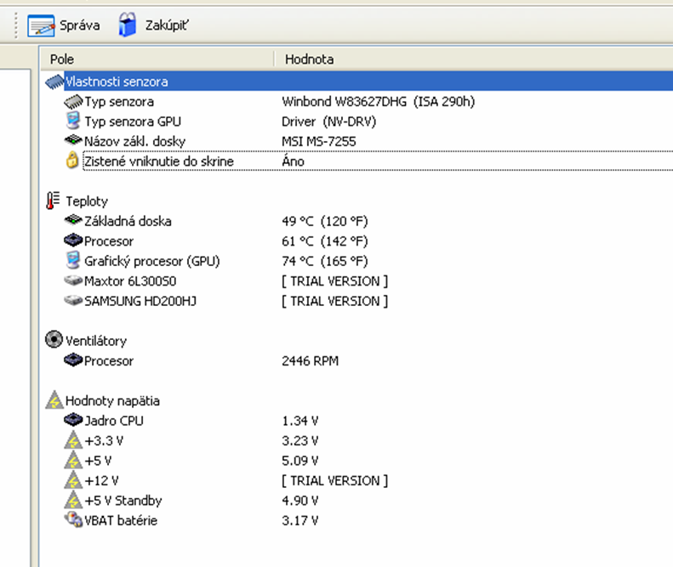Click the Typ senzora GPU monitor icon
The image size is (673, 567).
click(x=73, y=122)
